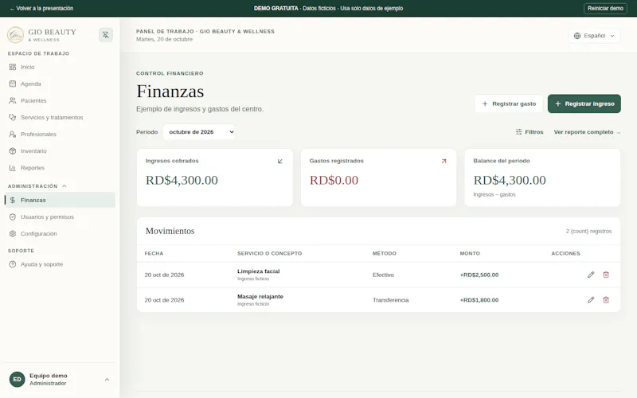Click the Limpieza facial concept cell
This screenshot has height=398, width=637.
coord(258,275)
